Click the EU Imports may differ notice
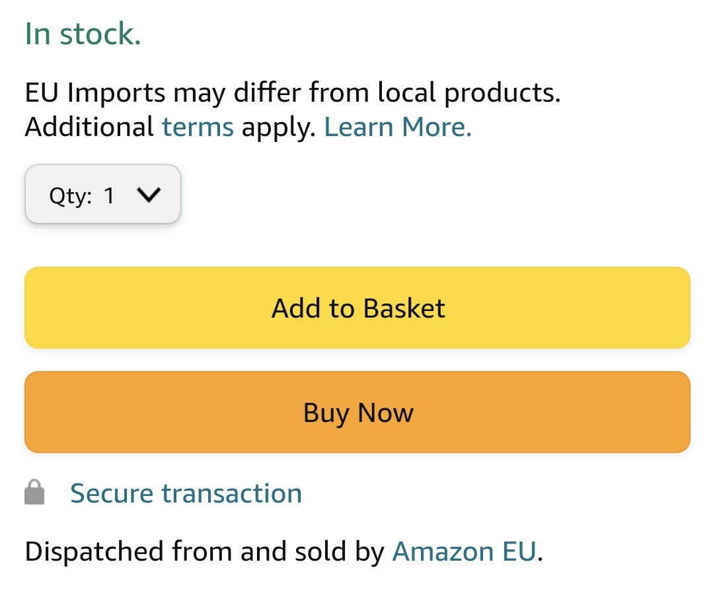This screenshot has height=595, width=713. click(x=292, y=92)
